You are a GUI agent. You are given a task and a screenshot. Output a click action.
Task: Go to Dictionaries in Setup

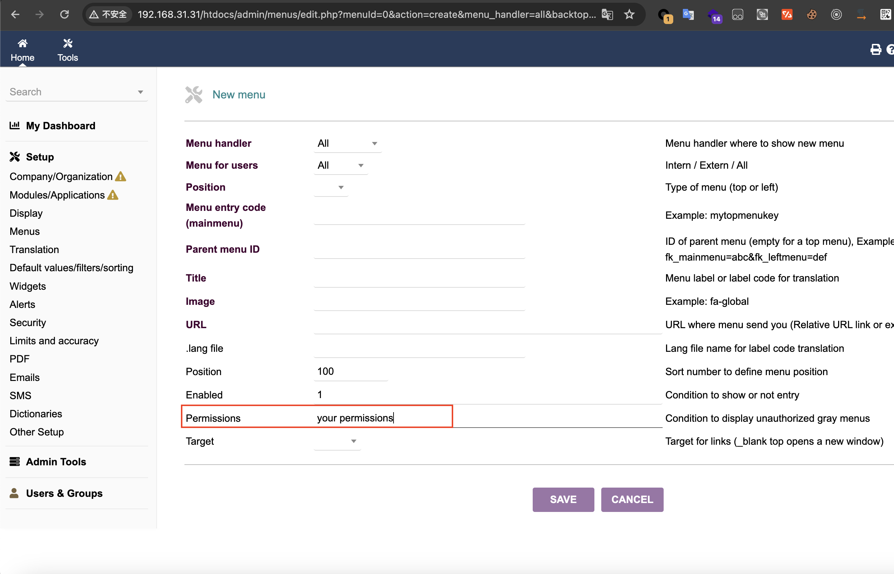tap(36, 414)
